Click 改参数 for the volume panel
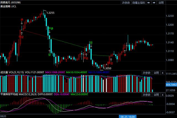This screenshot has height=118, width=177. [147, 73]
